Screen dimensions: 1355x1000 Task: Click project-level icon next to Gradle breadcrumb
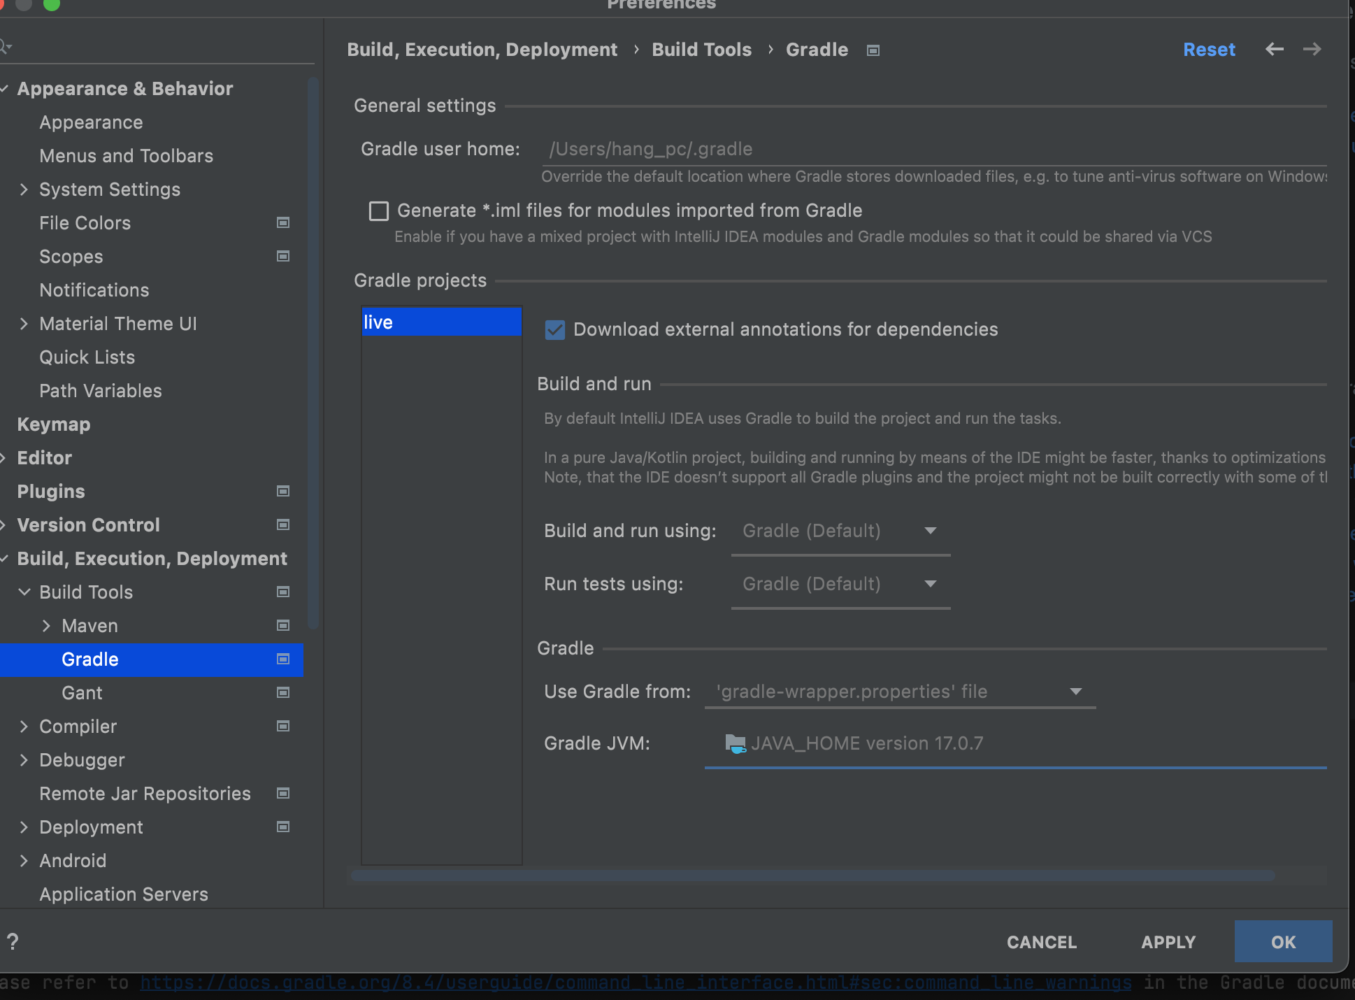(x=873, y=50)
